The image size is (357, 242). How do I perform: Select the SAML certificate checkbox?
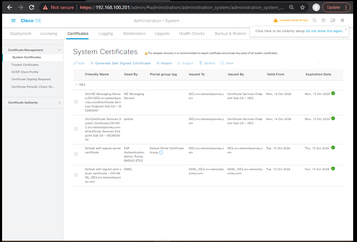tap(76, 175)
